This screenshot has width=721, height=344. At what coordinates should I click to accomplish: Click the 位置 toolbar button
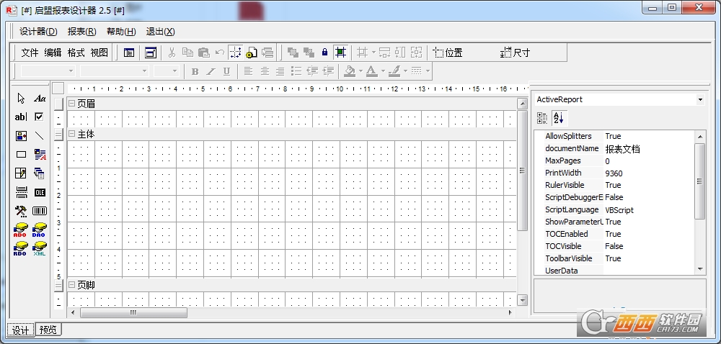coord(448,53)
